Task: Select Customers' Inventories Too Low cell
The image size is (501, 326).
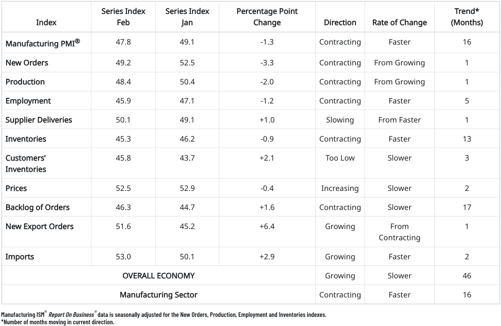Action: [x=340, y=158]
